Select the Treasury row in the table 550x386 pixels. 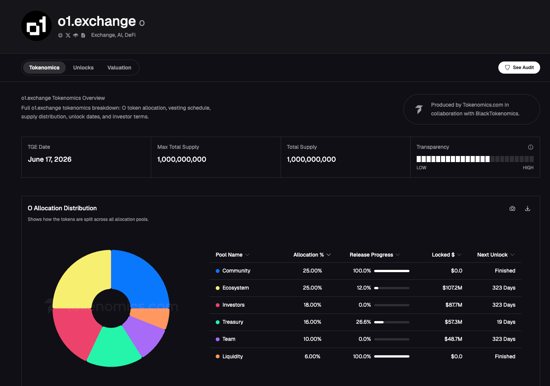365,322
